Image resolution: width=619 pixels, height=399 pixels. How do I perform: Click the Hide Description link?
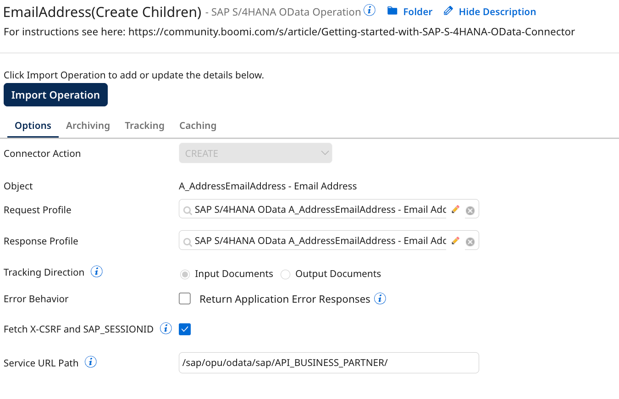pos(497,11)
